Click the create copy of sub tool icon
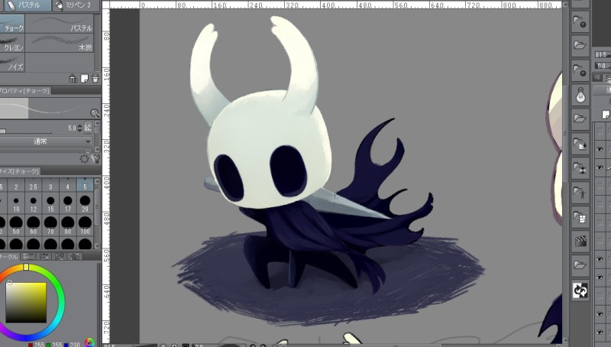 (x=84, y=79)
